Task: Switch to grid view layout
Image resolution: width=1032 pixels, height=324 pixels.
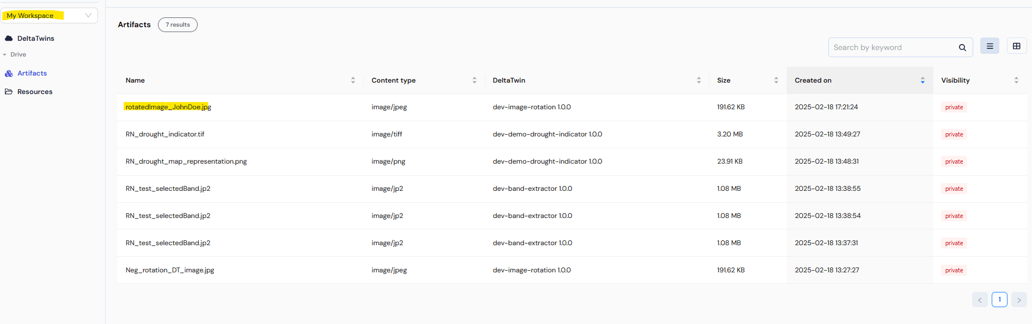Action: [x=1016, y=46]
